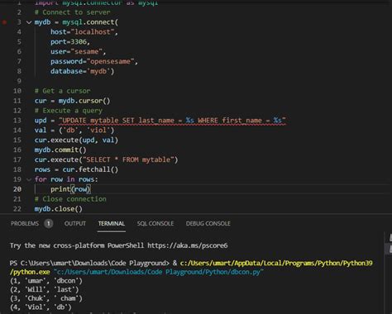This screenshot has width=392, height=314.
Task: Click the underlined UPDATE mytable query string
Action: [x=172, y=121]
